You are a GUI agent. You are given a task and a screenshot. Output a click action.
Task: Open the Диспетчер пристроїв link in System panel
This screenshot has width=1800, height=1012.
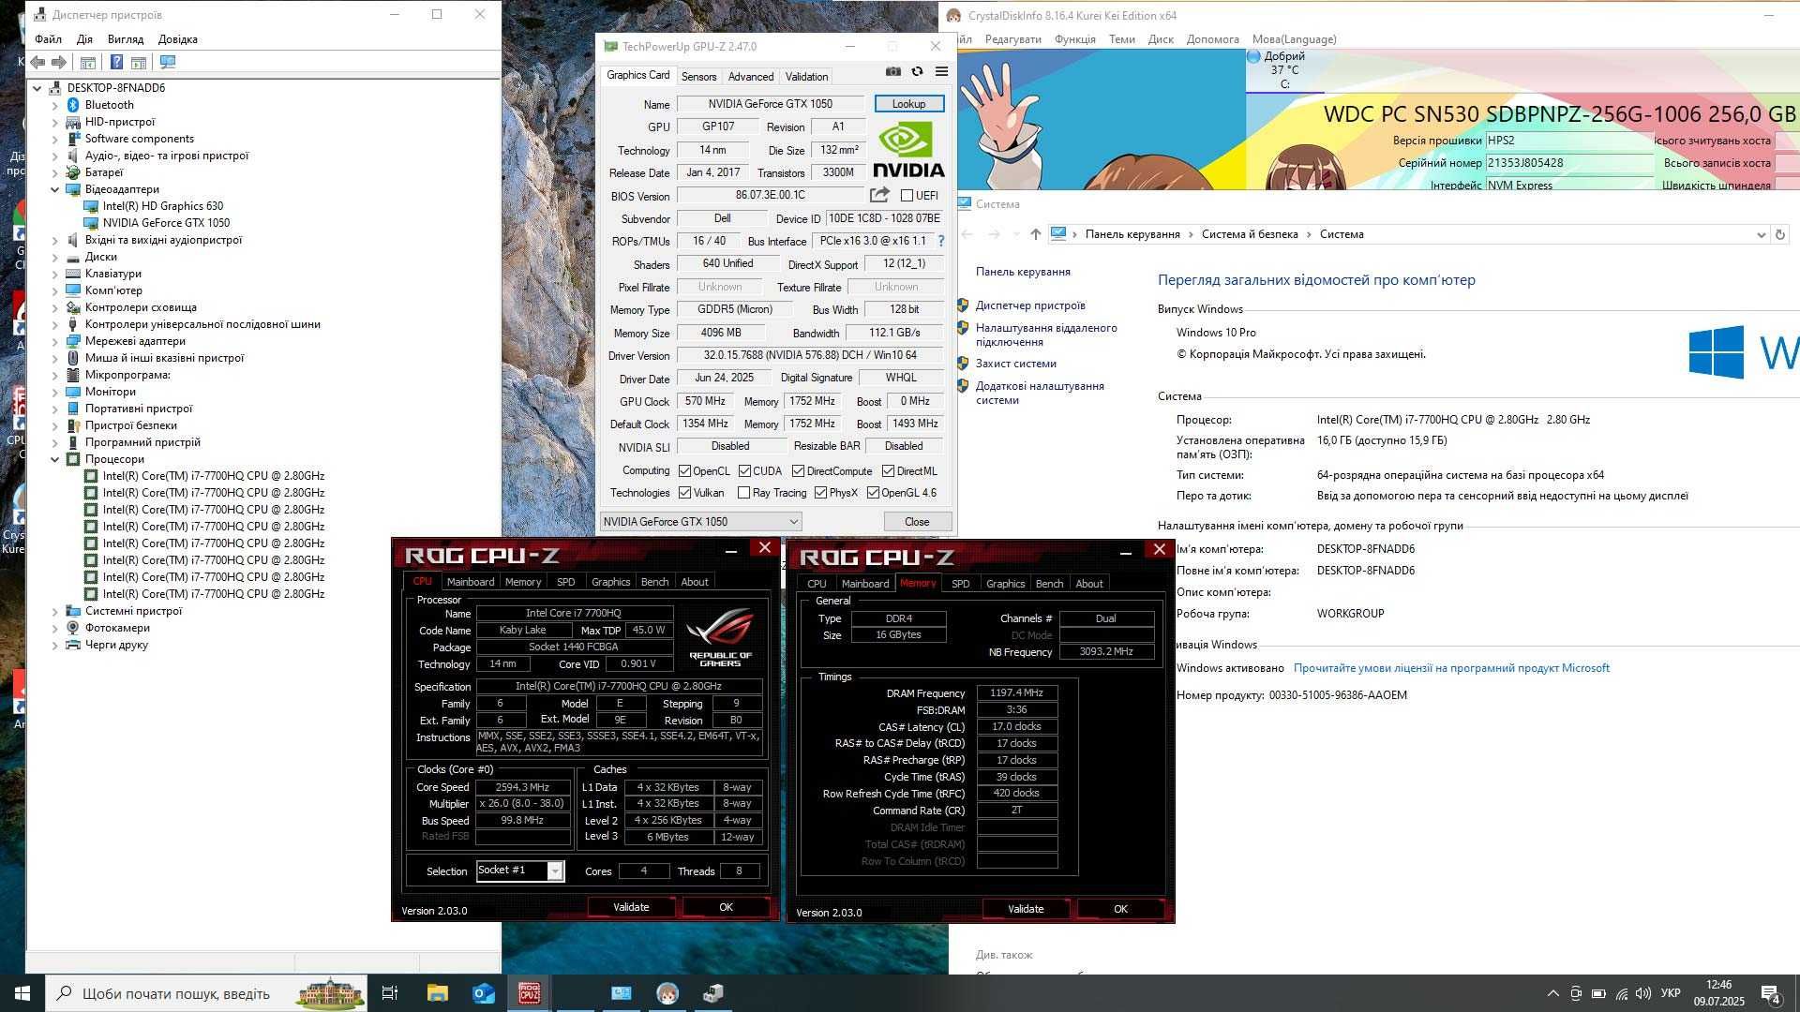(1030, 305)
